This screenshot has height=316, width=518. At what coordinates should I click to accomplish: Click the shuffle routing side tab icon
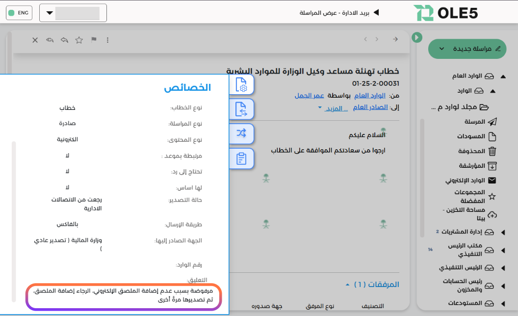[x=241, y=133]
